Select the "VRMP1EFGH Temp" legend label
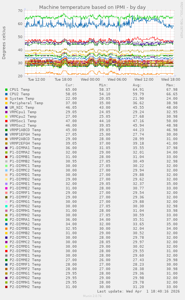185x300 pixels. pos(25,134)
